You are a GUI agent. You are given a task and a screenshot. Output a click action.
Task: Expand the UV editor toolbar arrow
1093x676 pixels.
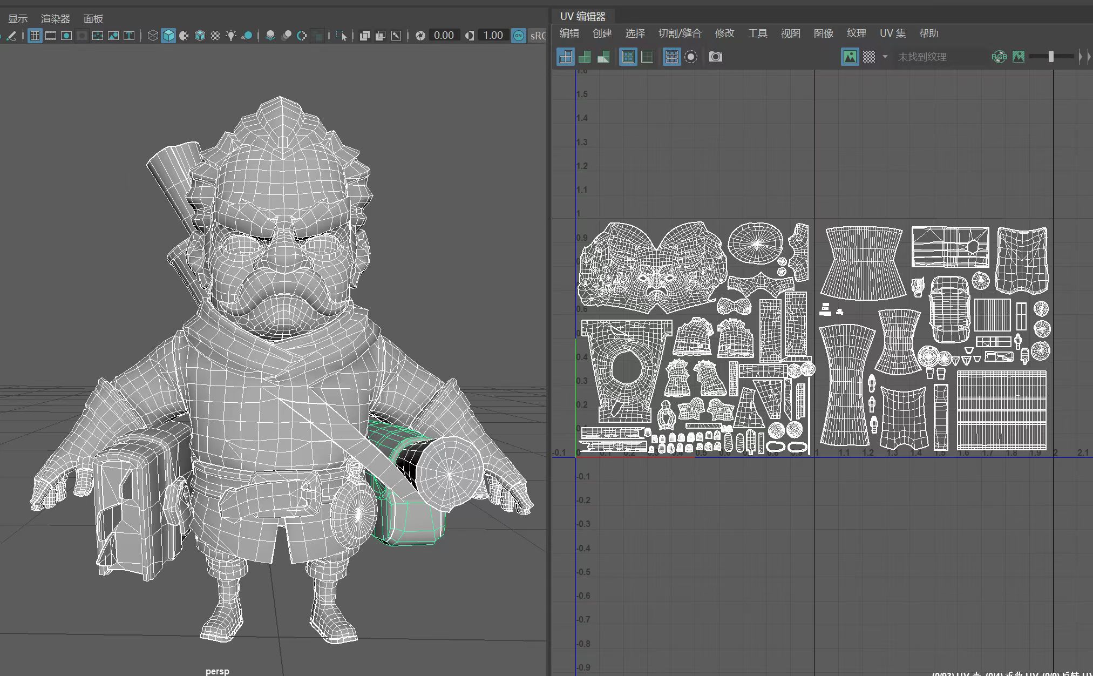(x=1080, y=57)
